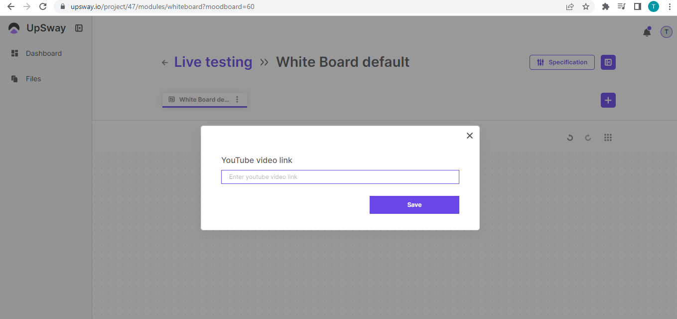Screen dimensions: 677x319
Task: Click the YouTube video link input field
Action: point(340,177)
